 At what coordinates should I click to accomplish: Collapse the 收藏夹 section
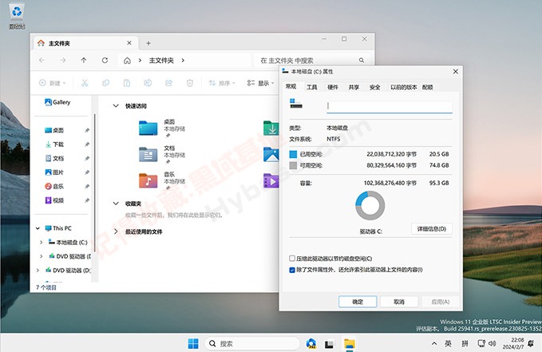coord(116,204)
